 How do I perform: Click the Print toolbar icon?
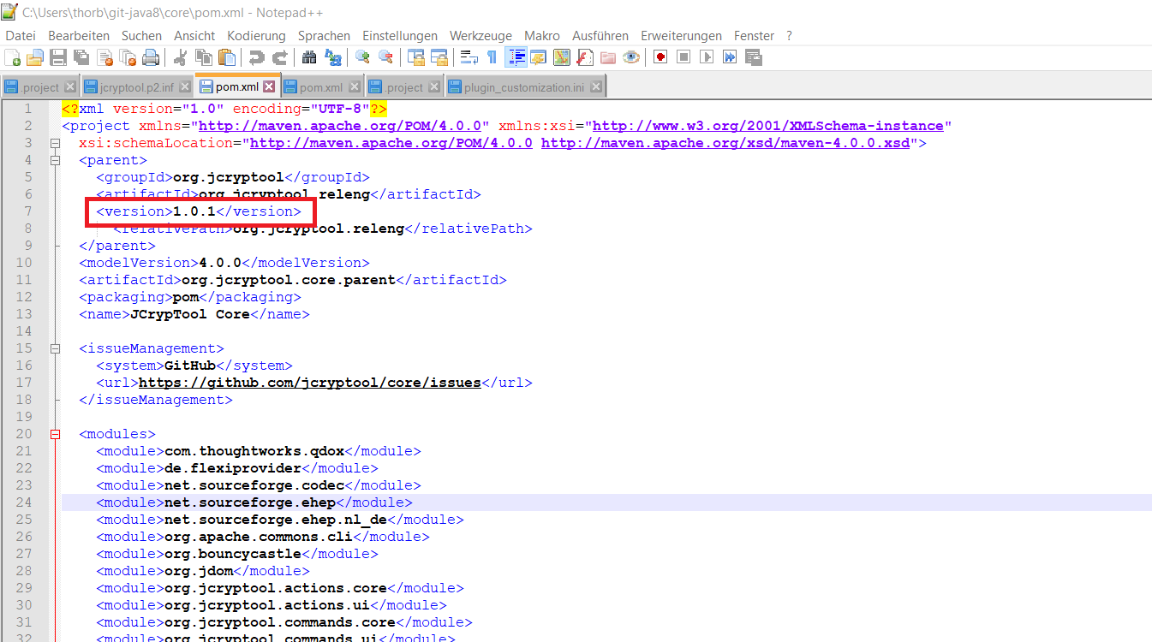151,57
